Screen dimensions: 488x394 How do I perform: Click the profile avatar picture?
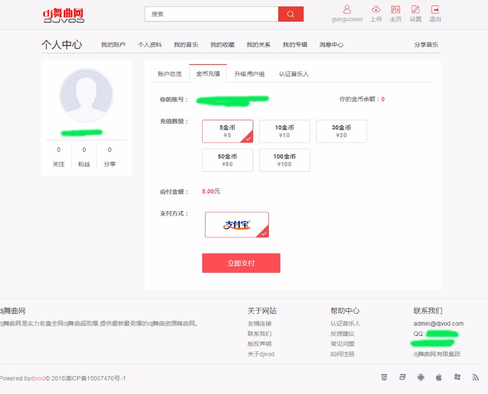(86, 94)
